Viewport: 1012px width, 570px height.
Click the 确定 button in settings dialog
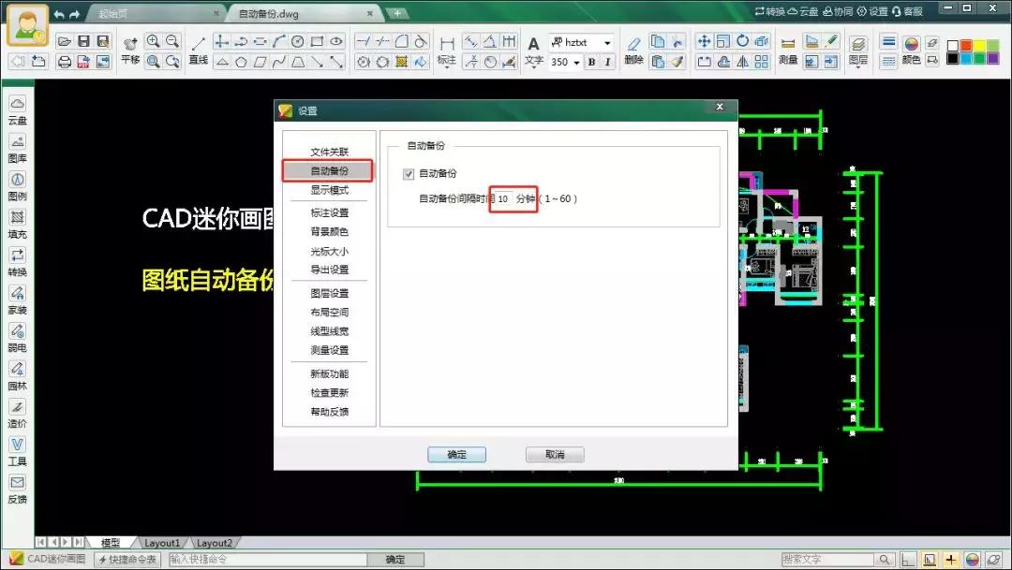(x=456, y=454)
